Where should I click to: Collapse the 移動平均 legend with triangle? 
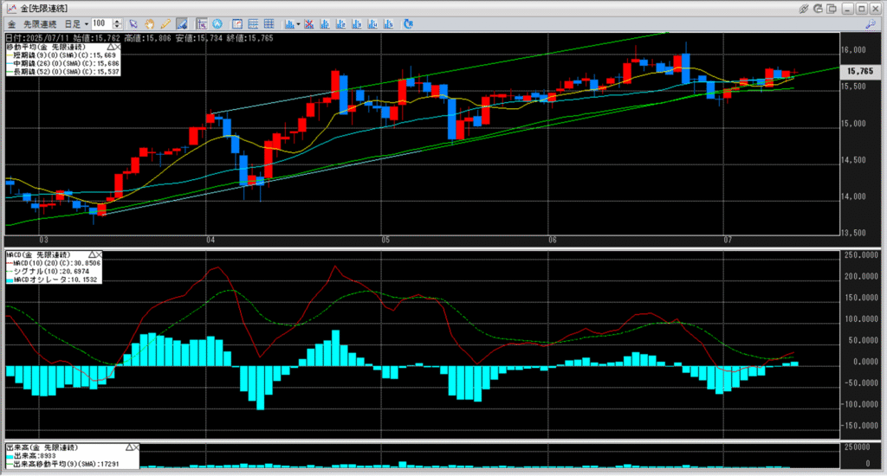point(110,47)
